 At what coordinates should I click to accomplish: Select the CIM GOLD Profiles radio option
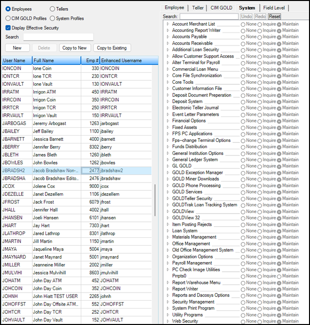[8, 18]
